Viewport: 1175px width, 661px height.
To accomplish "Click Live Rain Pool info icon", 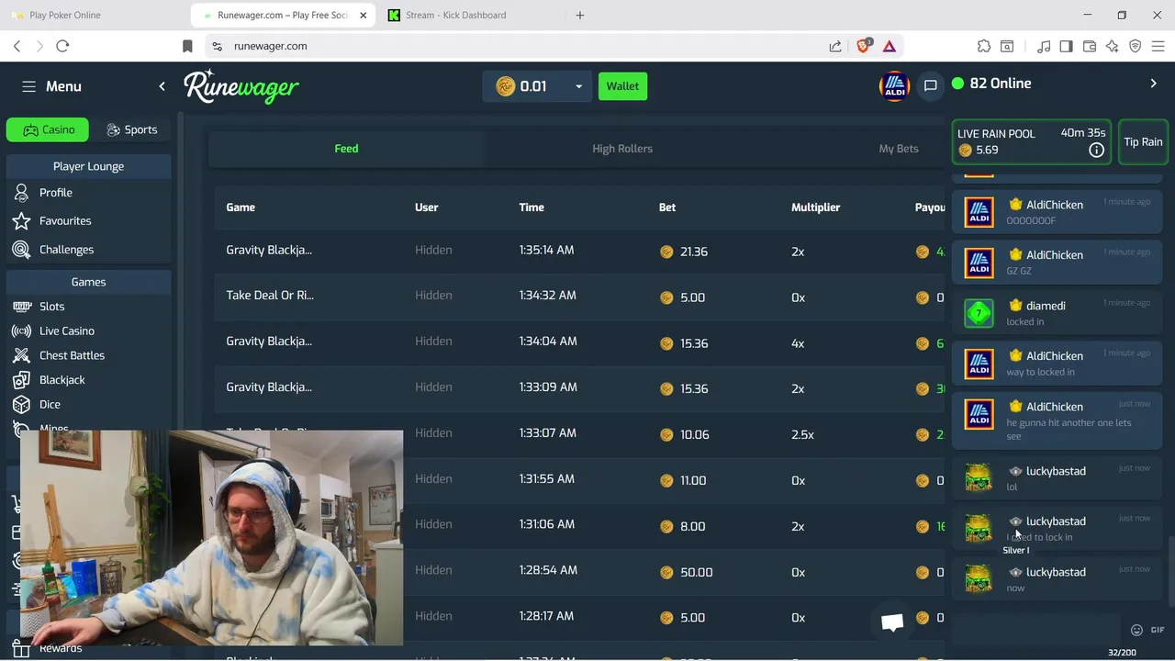I will pos(1096,151).
